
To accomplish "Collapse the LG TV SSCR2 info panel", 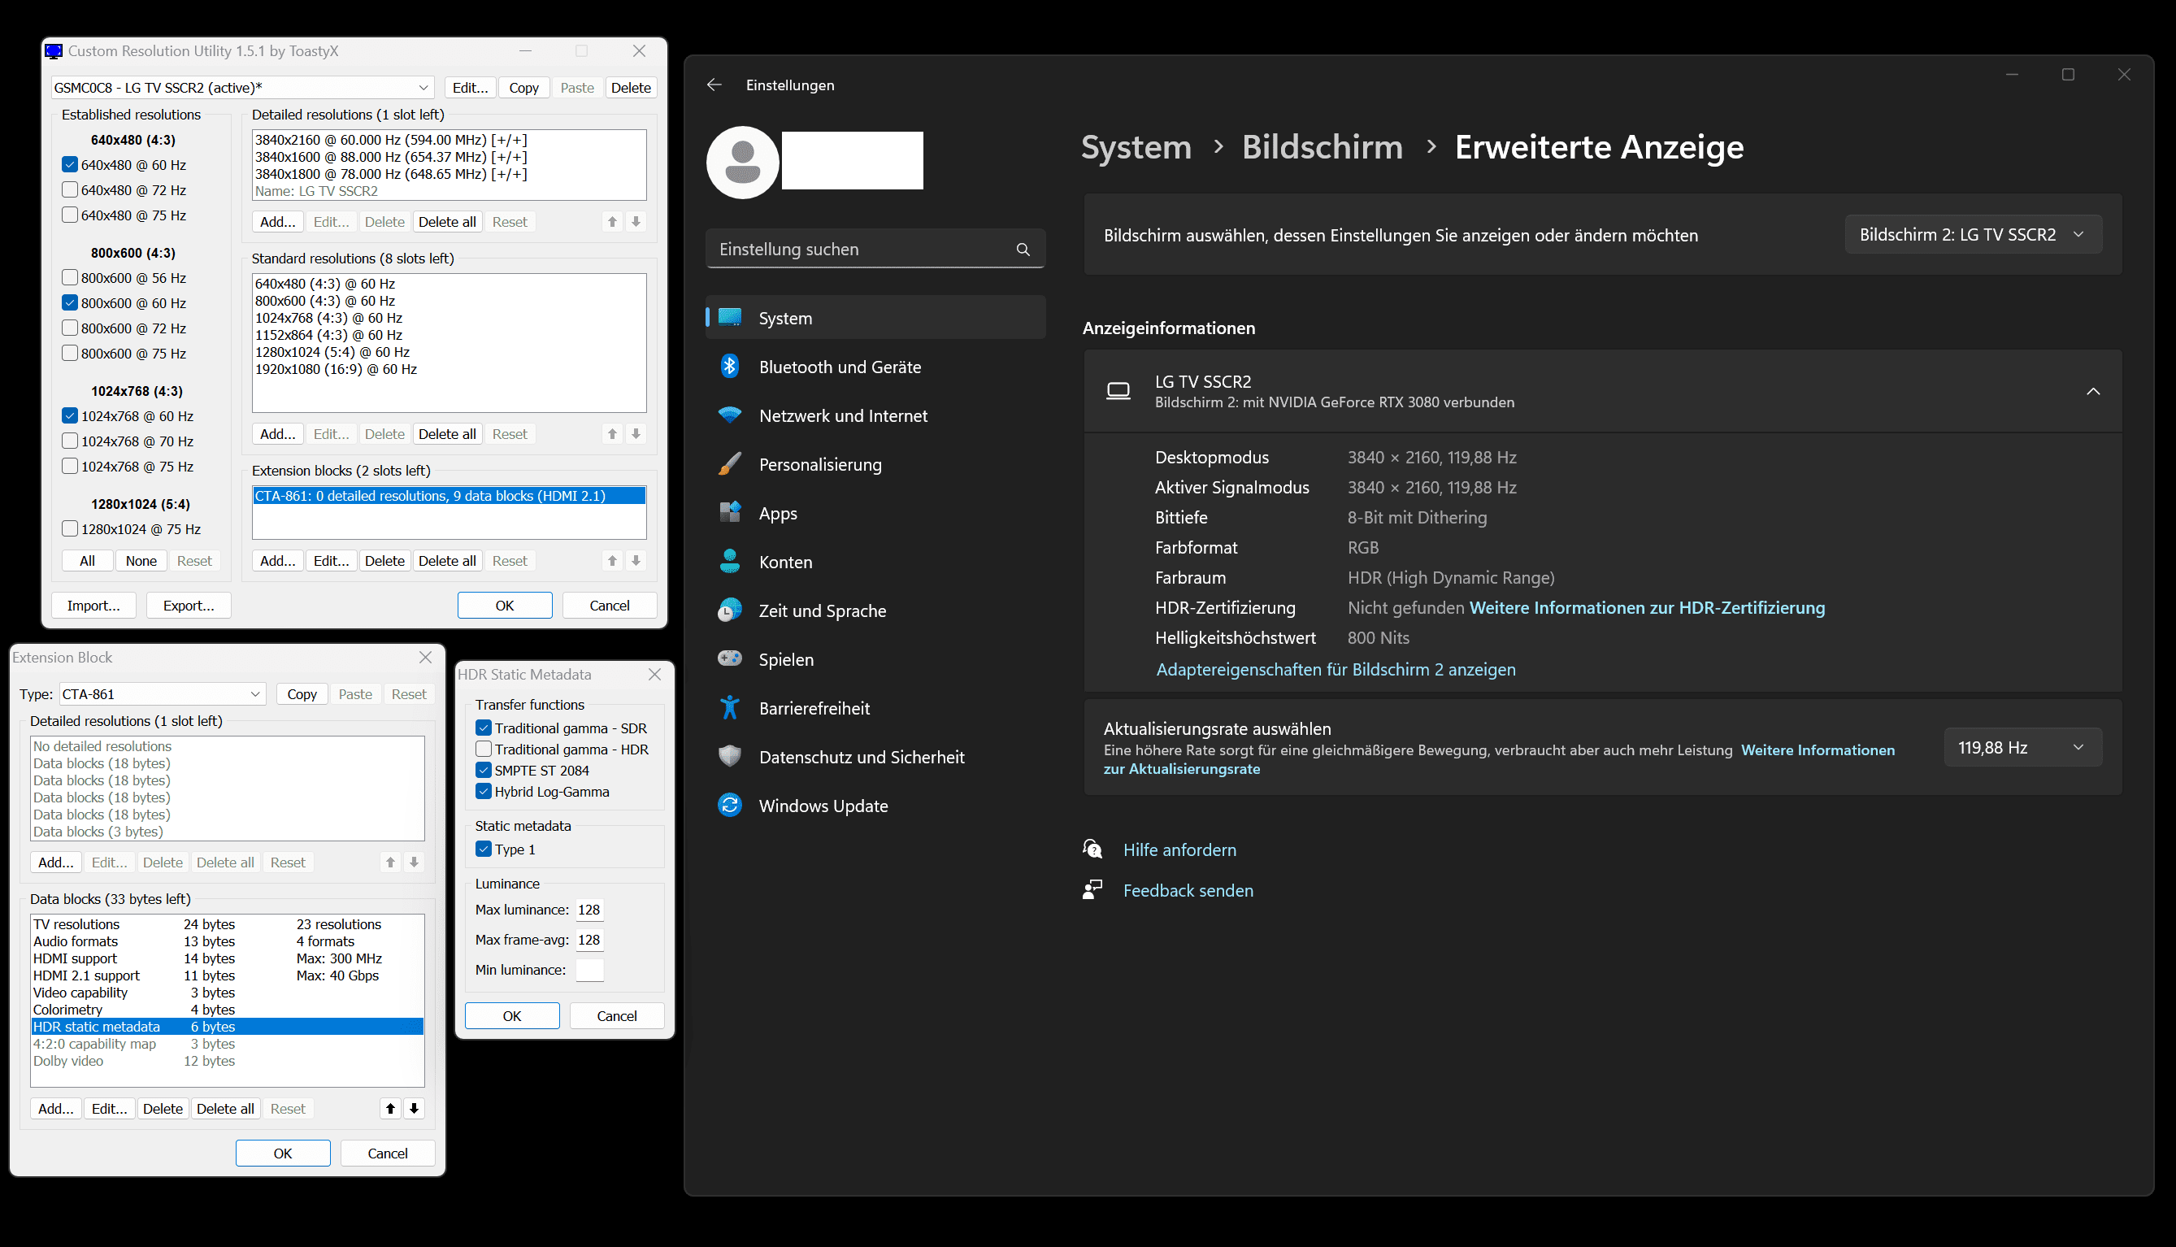I will pos(2093,391).
